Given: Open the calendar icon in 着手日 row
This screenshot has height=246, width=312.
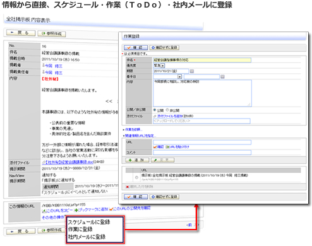Looking at the screenshot, I should coord(222,77).
